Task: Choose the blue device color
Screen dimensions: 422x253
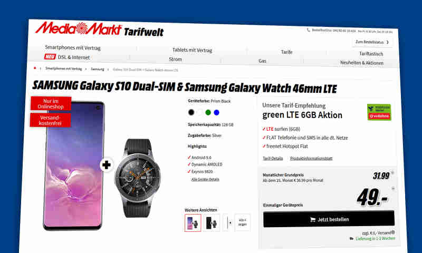Action: (x=216, y=113)
